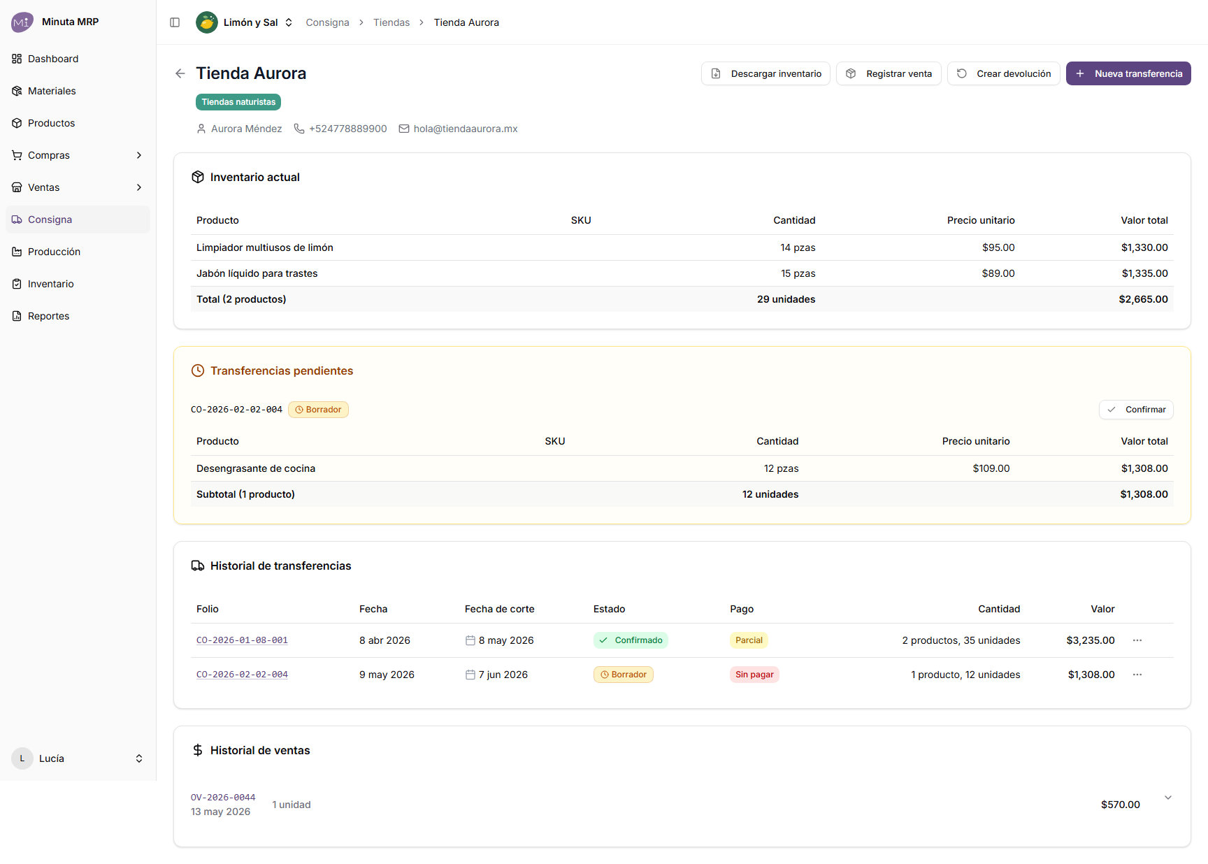Click the Minuta MRP logo
The image size is (1208, 864).
(22, 22)
